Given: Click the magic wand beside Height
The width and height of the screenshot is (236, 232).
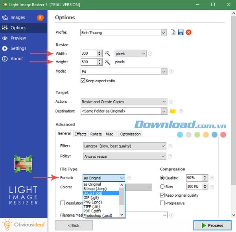Looking at the screenshot, I should click(x=107, y=62).
